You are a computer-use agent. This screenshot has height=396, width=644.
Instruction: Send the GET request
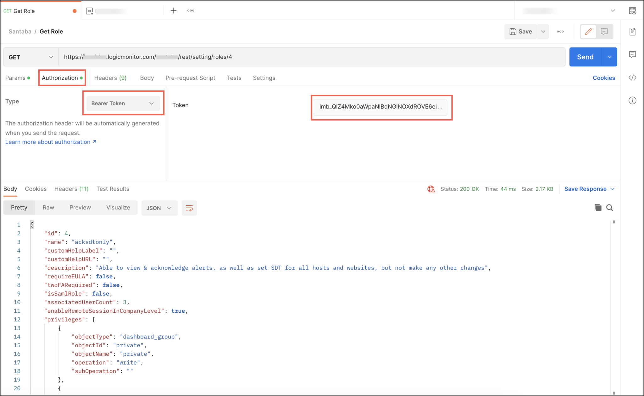pyautogui.click(x=585, y=57)
